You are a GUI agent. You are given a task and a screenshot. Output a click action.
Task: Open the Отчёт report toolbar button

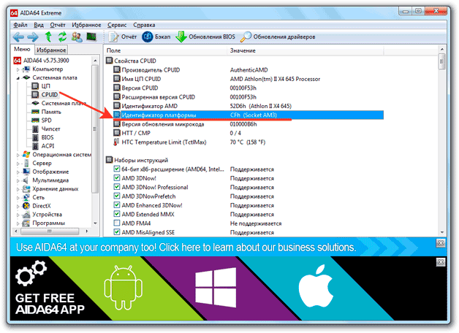click(123, 37)
